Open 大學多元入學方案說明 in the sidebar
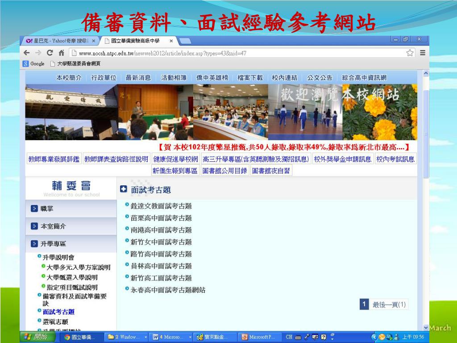 click(78, 267)
